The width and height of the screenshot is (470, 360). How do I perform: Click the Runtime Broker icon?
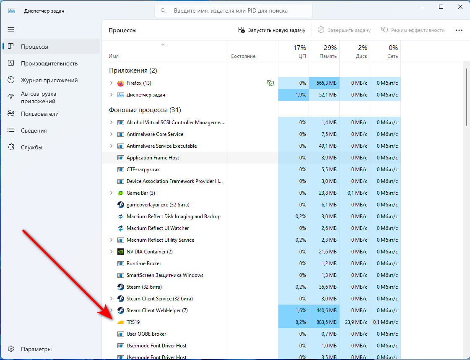click(x=120, y=263)
